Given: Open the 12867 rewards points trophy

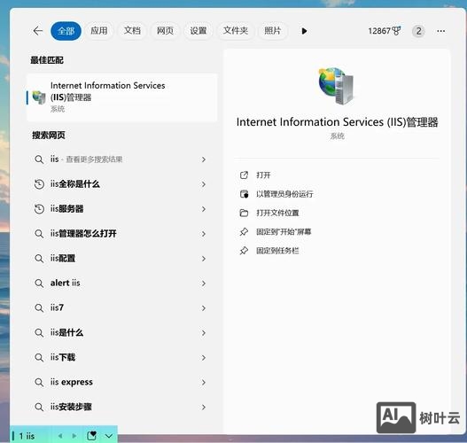Looking at the screenshot, I should 385,31.
